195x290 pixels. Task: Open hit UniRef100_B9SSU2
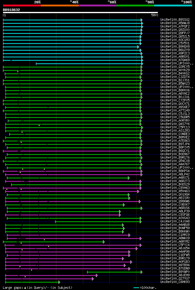coord(175,20)
